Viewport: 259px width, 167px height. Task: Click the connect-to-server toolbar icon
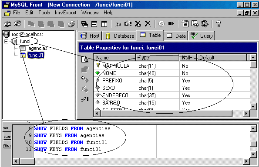click(x=7, y=24)
